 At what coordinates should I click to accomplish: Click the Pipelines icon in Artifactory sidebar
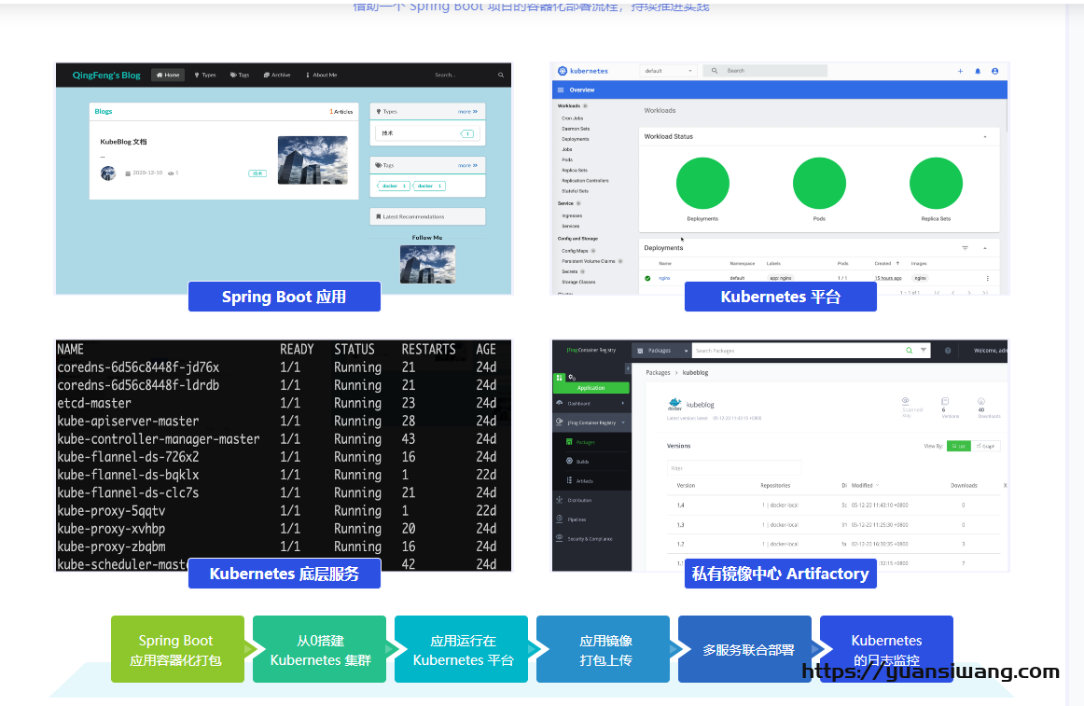(560, 519)
